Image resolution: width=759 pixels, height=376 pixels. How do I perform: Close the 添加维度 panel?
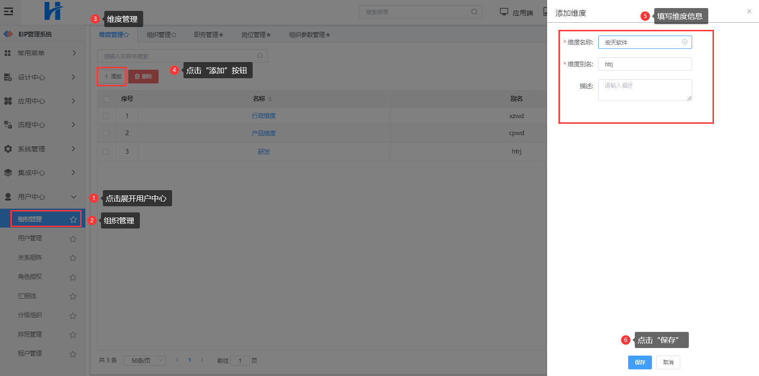tap(749, 11)
